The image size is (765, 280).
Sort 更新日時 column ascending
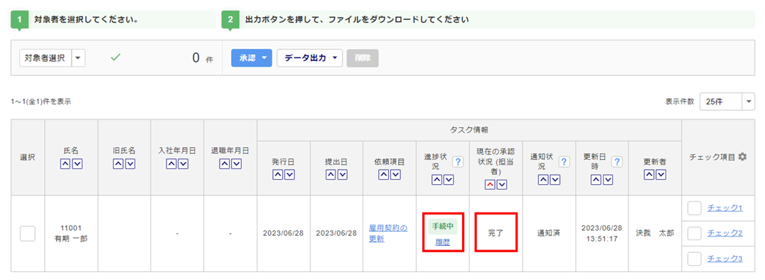[597, 180]
